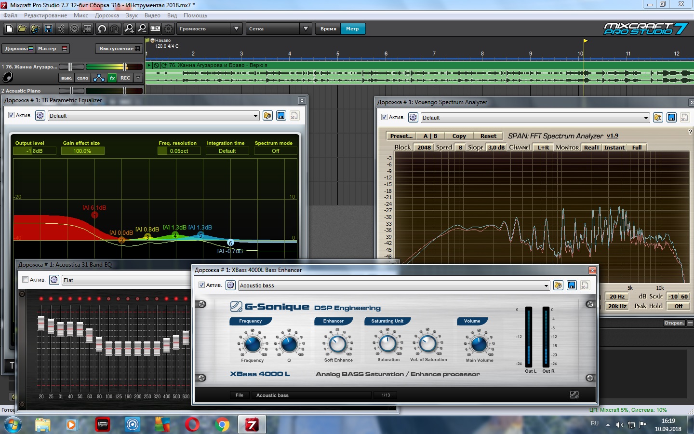Uncheck Актив. in XBass 4000L window
694x434 pixels.
202,285
